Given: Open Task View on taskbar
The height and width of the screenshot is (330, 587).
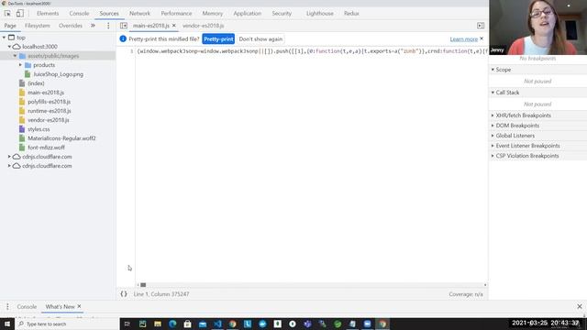Looking at the screenshot, I should pyautogui.click(x=127, y=324).
